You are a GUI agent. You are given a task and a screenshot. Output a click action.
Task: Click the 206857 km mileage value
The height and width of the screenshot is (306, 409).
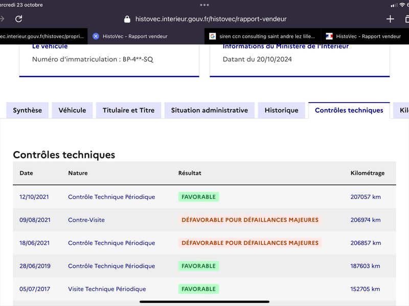[x=366, y=243]
